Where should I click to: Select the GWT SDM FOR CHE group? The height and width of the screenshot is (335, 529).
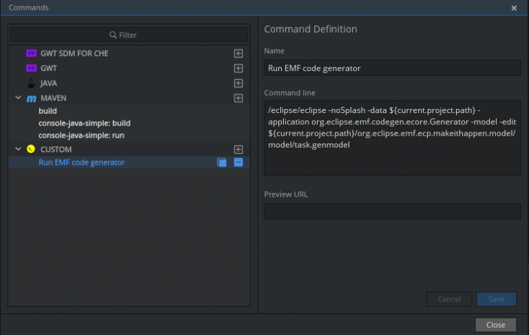(x=74, y=53)
